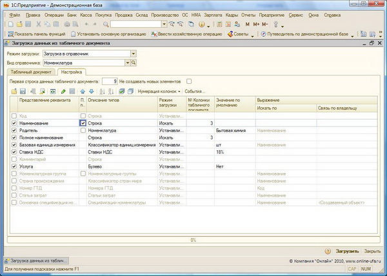Uncheck the Родитель row checkbox

click(14, 130)
